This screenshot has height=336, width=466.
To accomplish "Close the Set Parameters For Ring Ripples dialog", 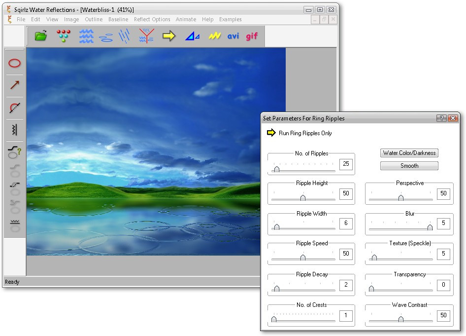I will coord(453,118).
